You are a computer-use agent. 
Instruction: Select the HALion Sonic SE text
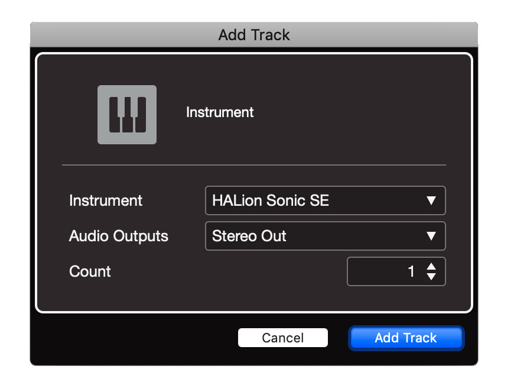pos(271,200)
